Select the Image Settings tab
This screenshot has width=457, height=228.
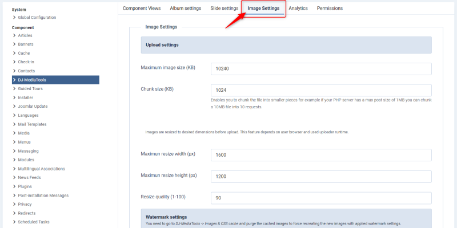pos(263,8)
